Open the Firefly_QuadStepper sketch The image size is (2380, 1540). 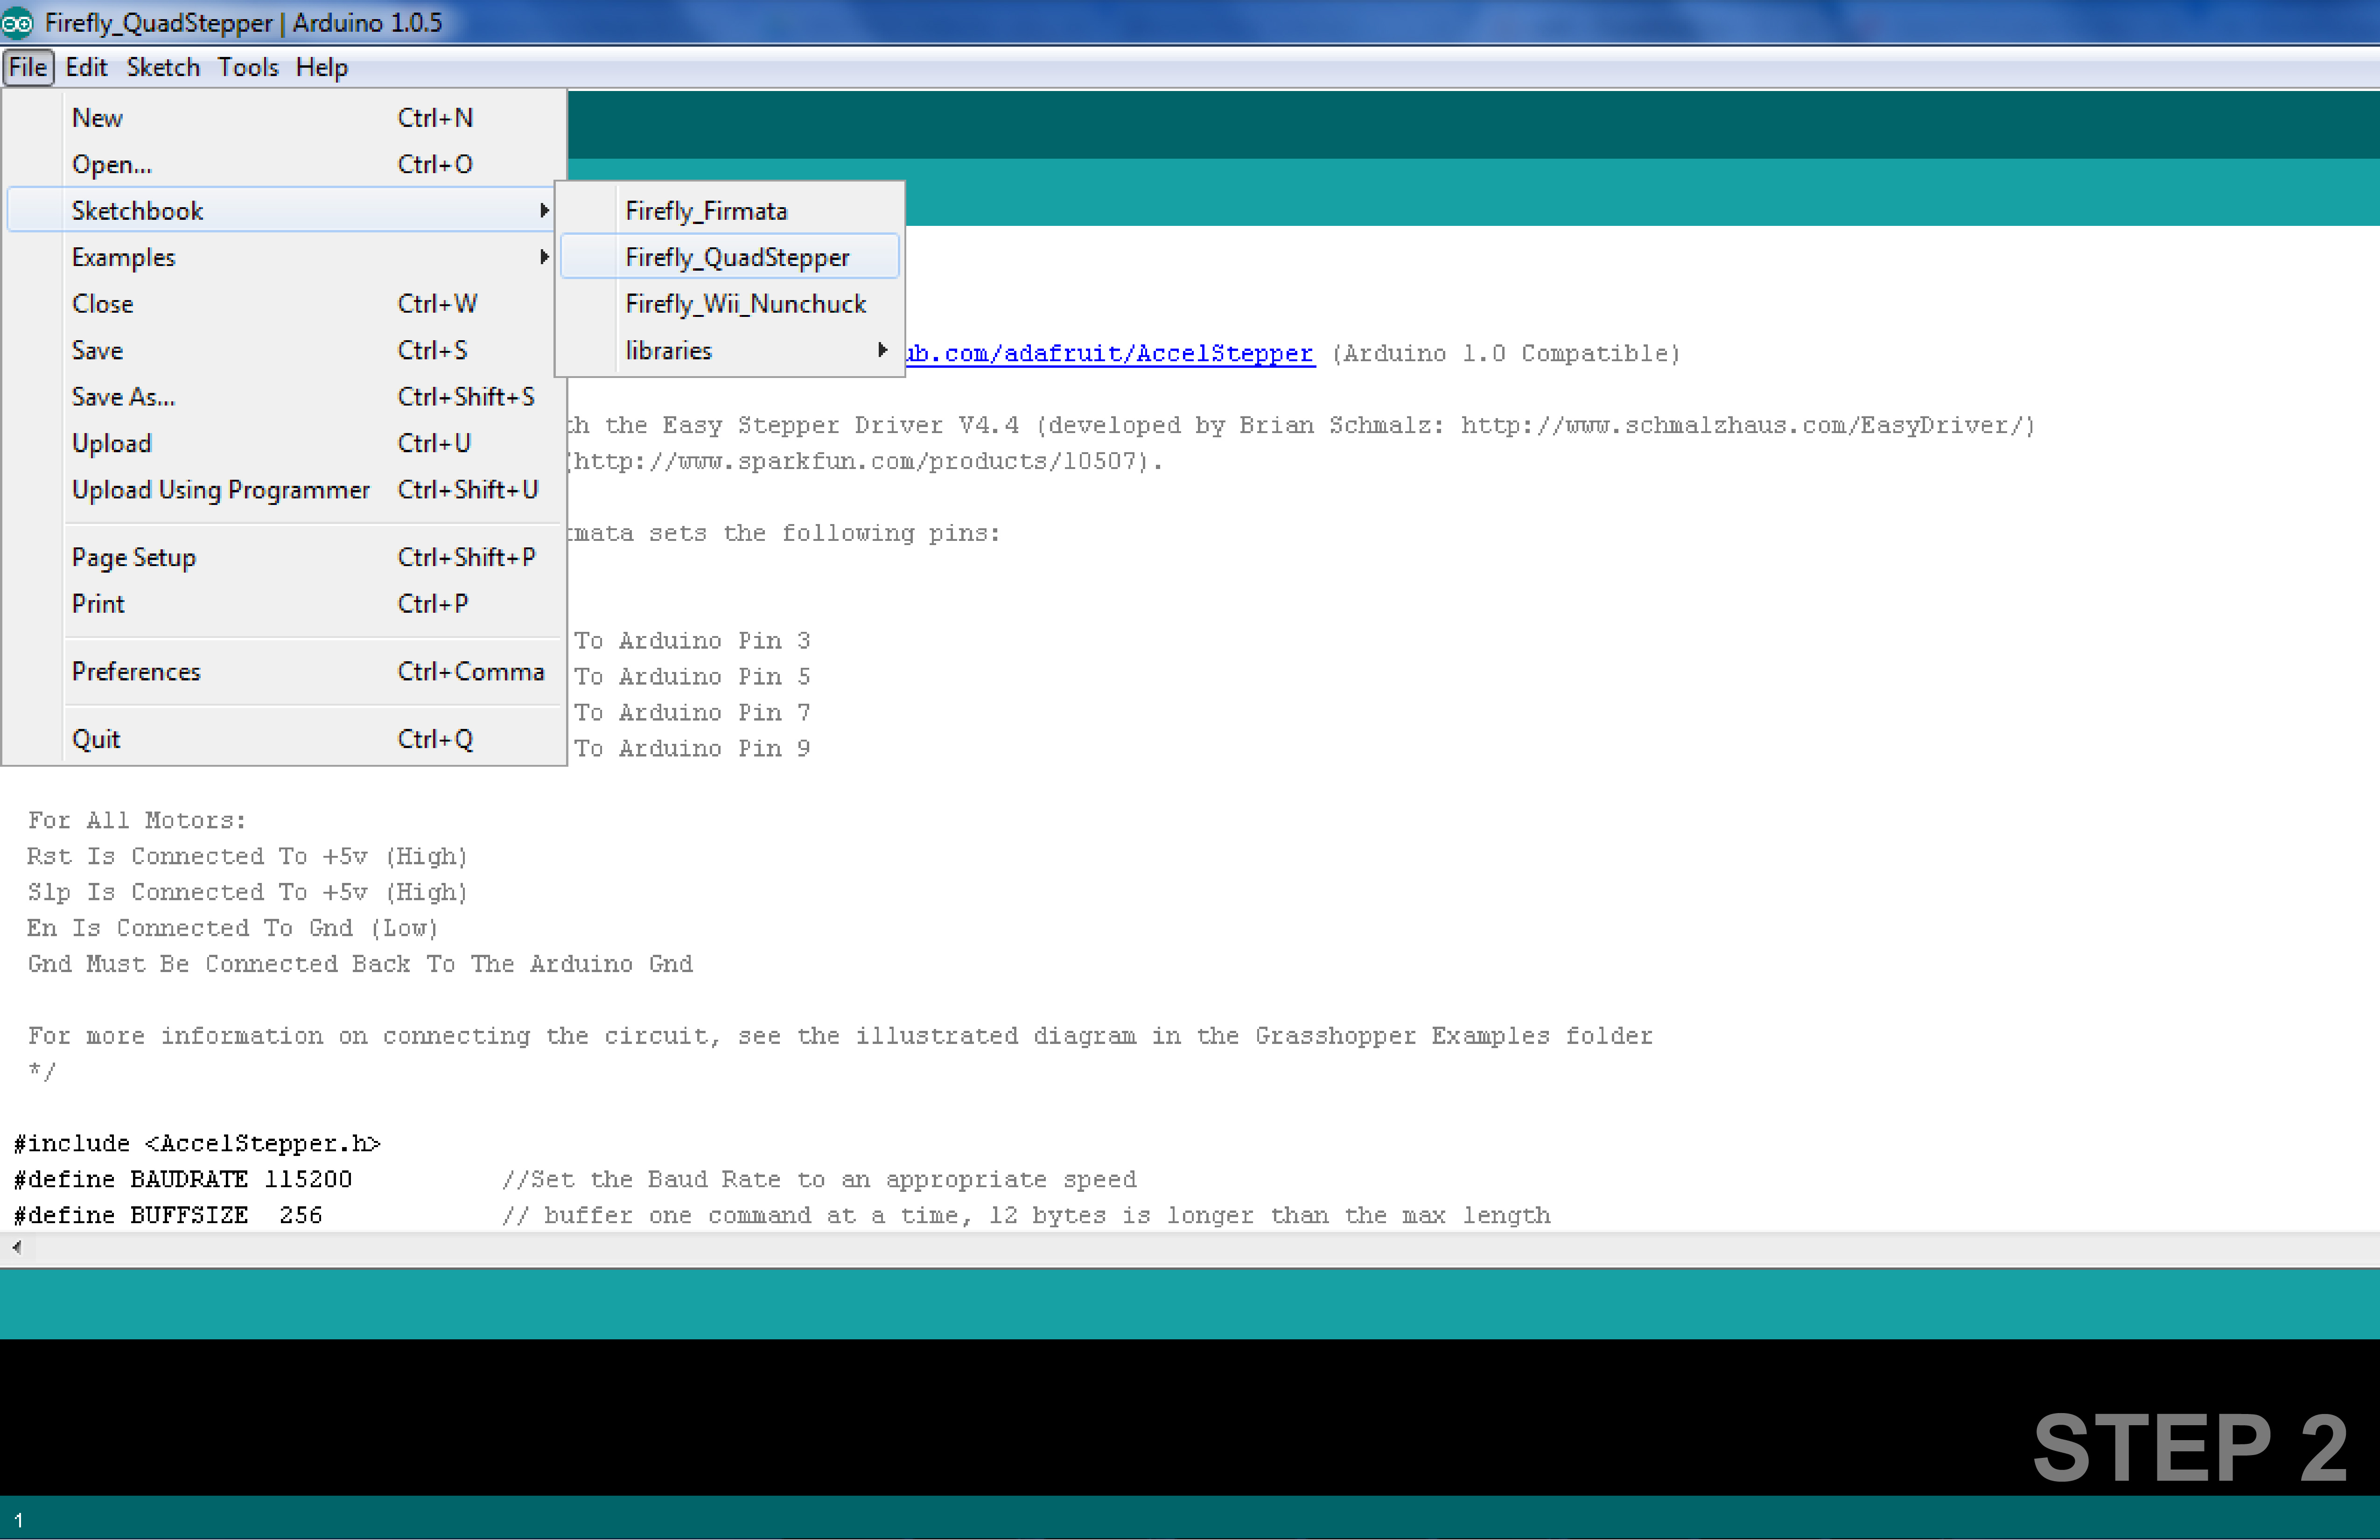click(730, 257)
